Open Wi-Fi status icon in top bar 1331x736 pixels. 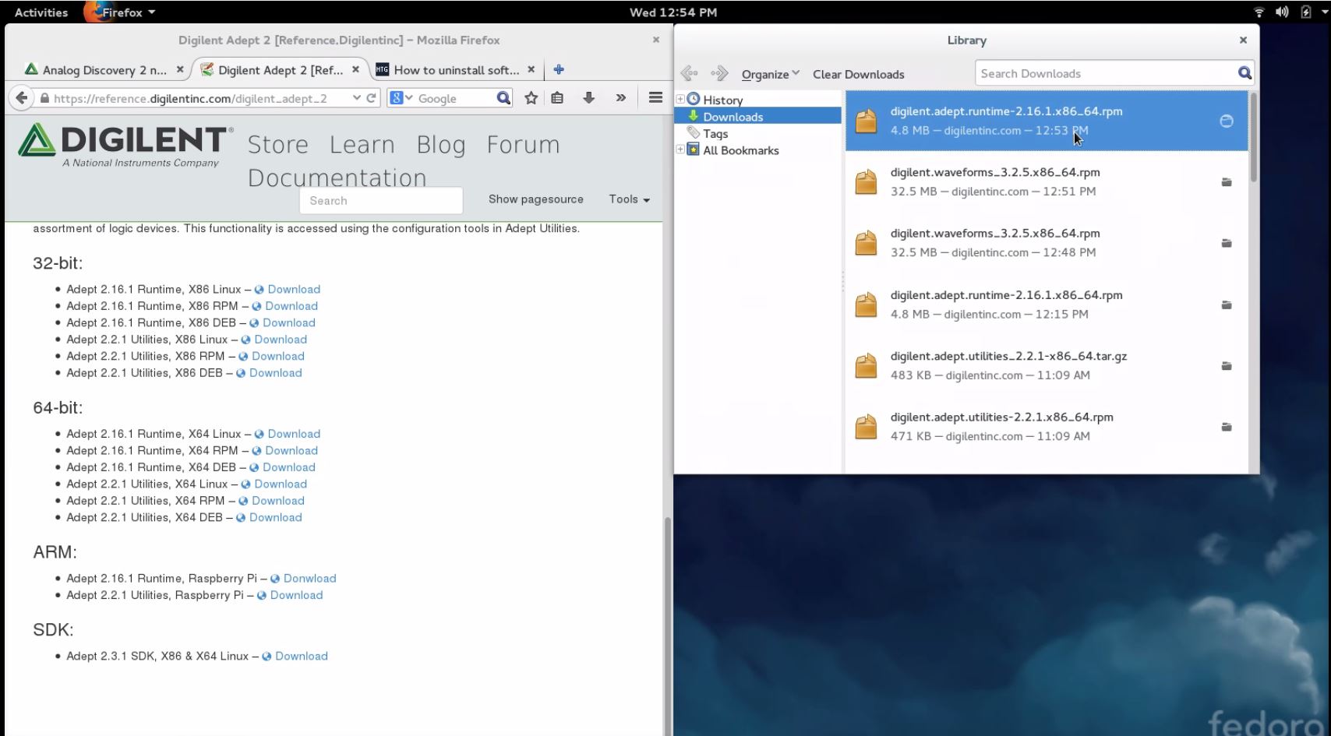[1259, 12]
